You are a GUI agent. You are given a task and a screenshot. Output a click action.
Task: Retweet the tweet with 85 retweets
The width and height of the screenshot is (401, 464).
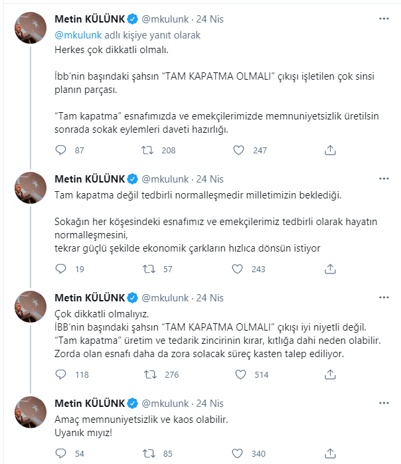(x=149, y=453)
